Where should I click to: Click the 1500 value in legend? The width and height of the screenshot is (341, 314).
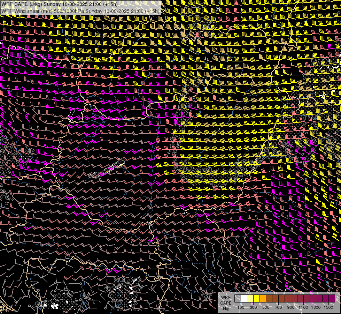click(x=328, y=307)
